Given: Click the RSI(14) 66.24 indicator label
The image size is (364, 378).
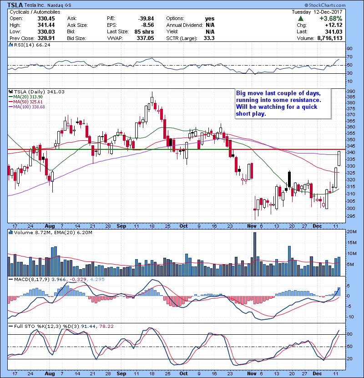Looking at the screenshot, I should [32, 45].
